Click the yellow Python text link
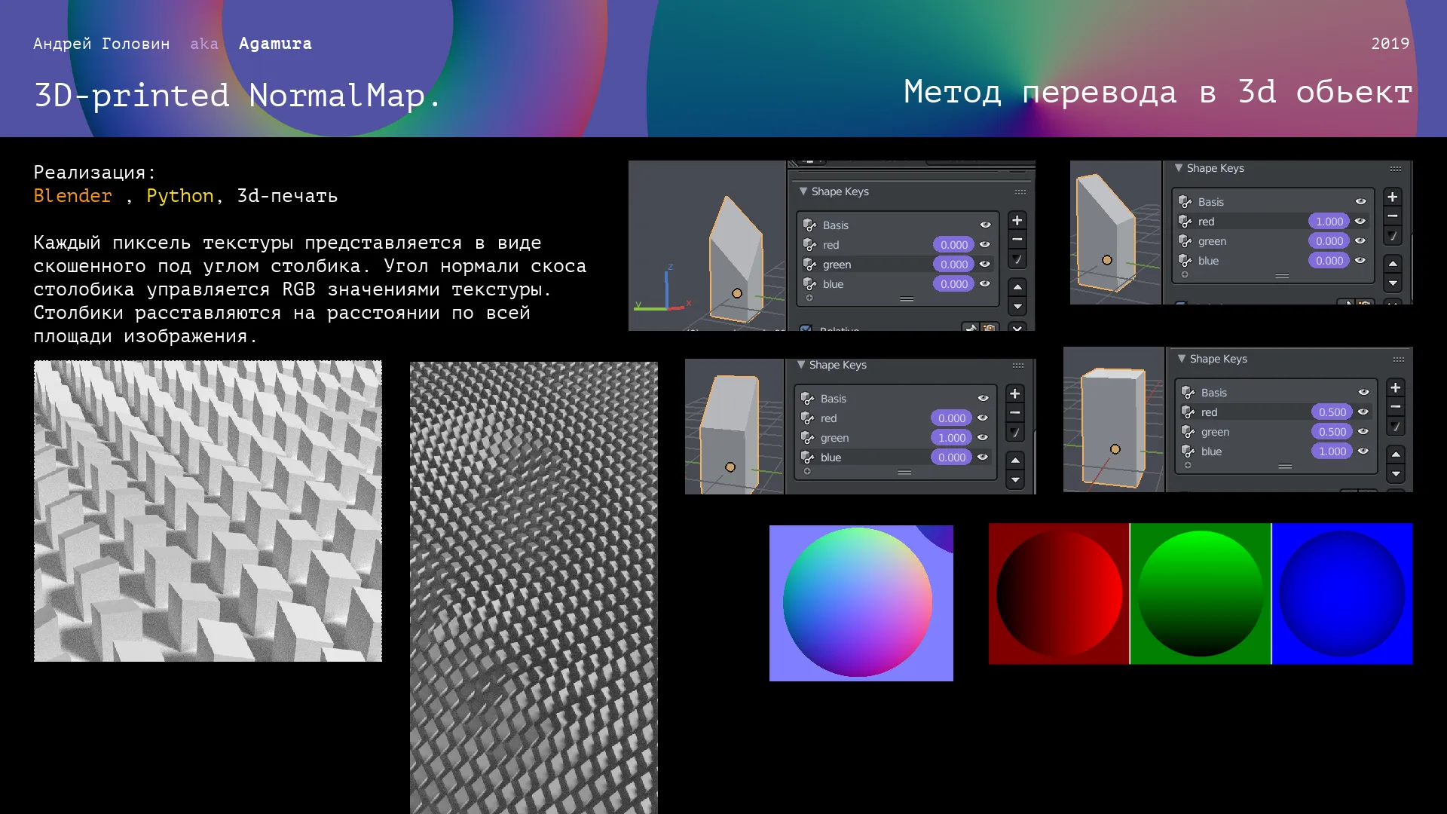The width and height of the screenshot is (1447, 814). (179, 196)
